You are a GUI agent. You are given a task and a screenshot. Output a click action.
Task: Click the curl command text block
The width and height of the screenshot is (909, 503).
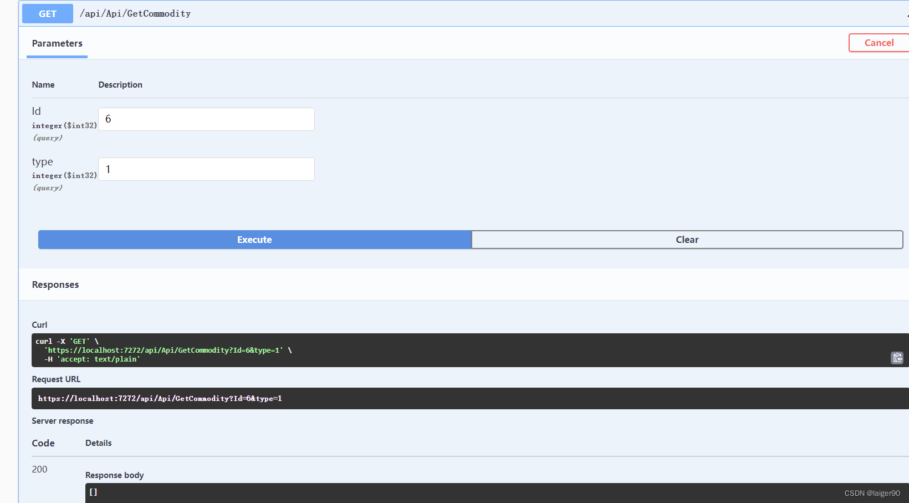coord(166,350)
